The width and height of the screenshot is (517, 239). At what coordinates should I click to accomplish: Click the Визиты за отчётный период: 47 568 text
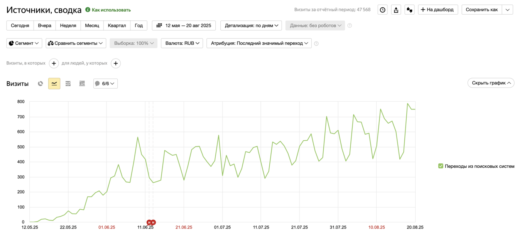(x=332, y=10)
